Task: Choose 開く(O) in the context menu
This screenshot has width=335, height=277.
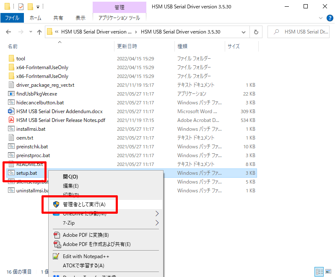Action: click(x=106, y=176)
